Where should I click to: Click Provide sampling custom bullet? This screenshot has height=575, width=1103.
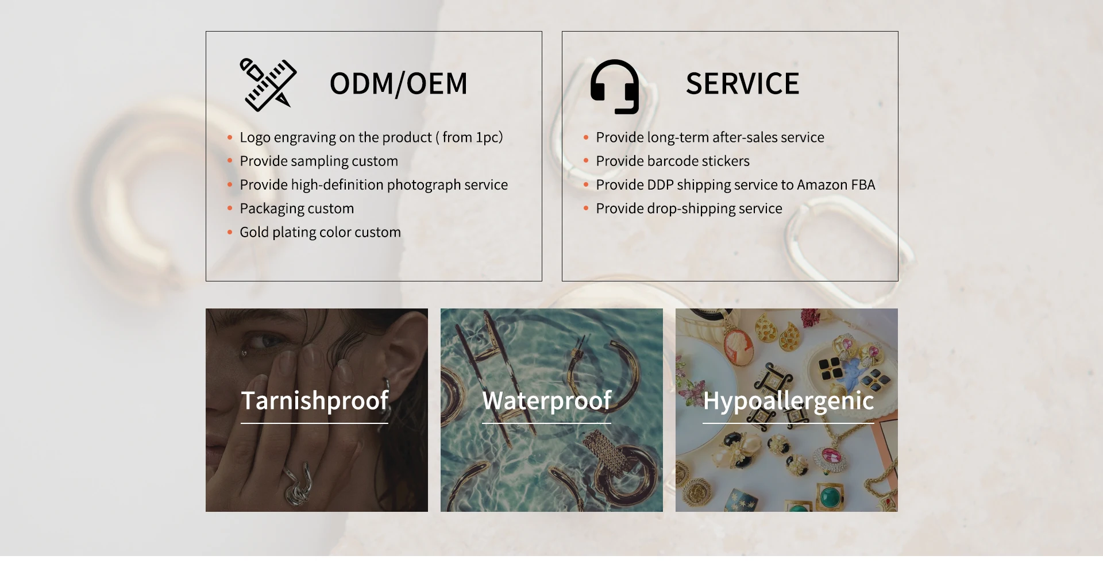point(319,161)
